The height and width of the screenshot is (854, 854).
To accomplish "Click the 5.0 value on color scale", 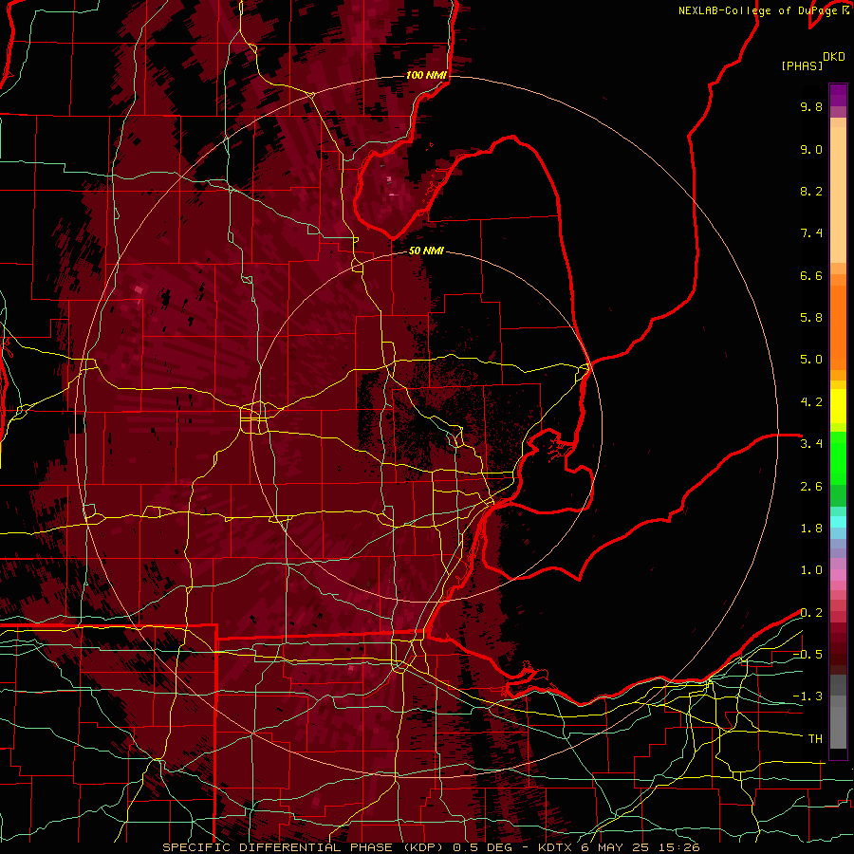I will tap(811, 360).
